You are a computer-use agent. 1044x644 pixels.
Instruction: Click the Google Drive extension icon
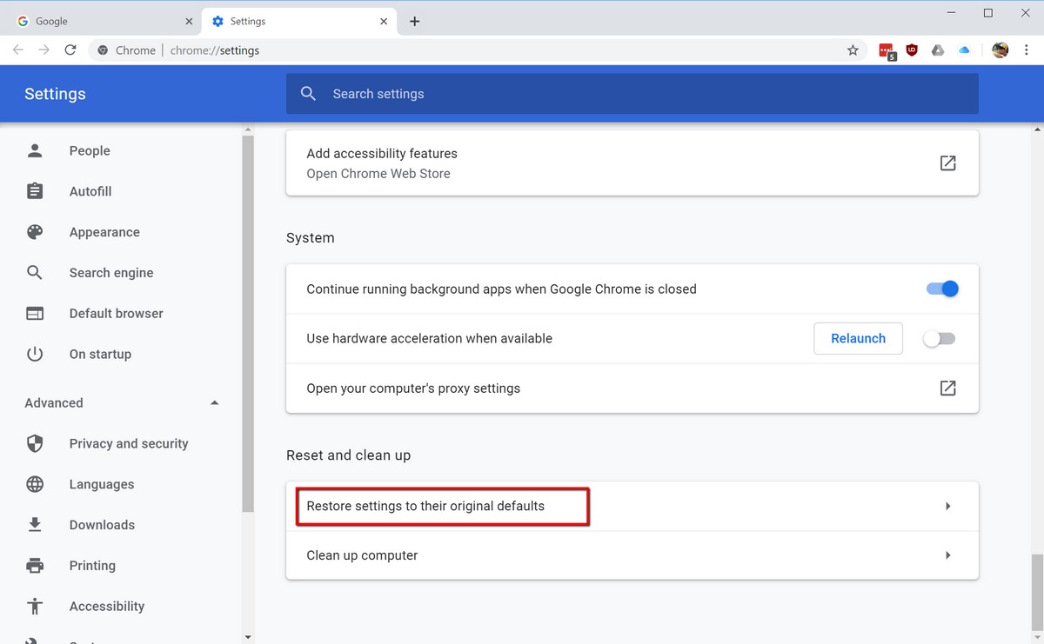[938, 50]
